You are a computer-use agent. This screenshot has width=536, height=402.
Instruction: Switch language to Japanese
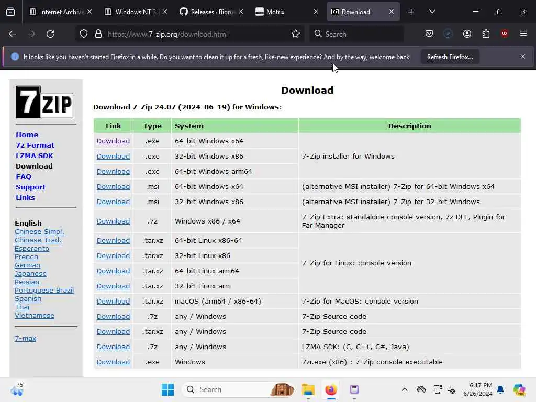[x=30, y=274]
